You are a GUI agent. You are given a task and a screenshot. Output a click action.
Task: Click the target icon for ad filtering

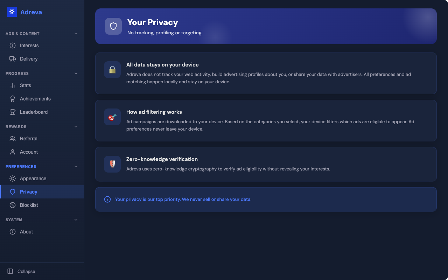pos(112,117)
